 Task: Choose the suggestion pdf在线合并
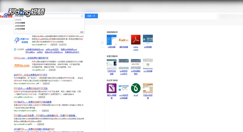20,26
